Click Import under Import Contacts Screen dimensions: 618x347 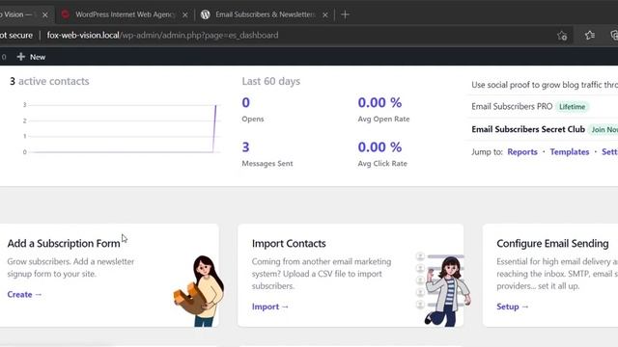click(x=270, y=307)
